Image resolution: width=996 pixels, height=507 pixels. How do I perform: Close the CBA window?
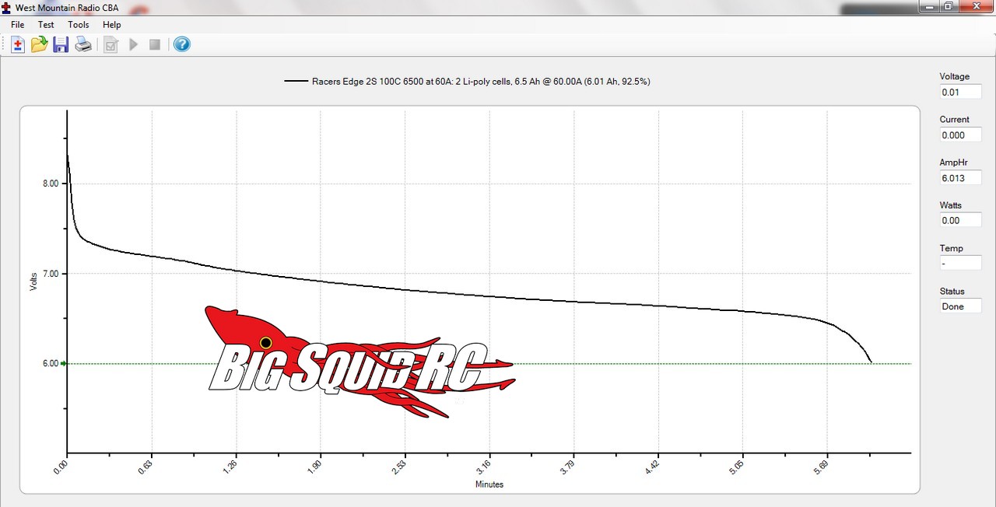pos(976,6)
